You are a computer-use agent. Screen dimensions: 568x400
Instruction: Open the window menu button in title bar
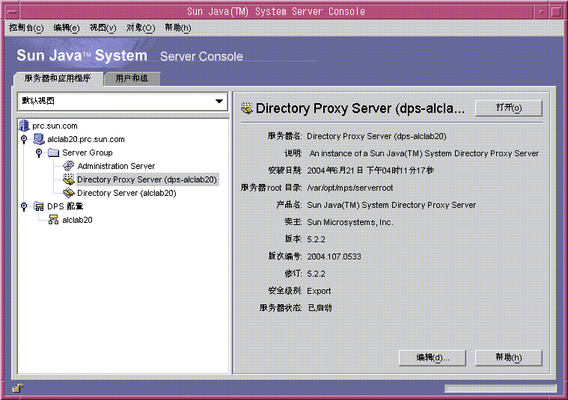coord(12,12)
